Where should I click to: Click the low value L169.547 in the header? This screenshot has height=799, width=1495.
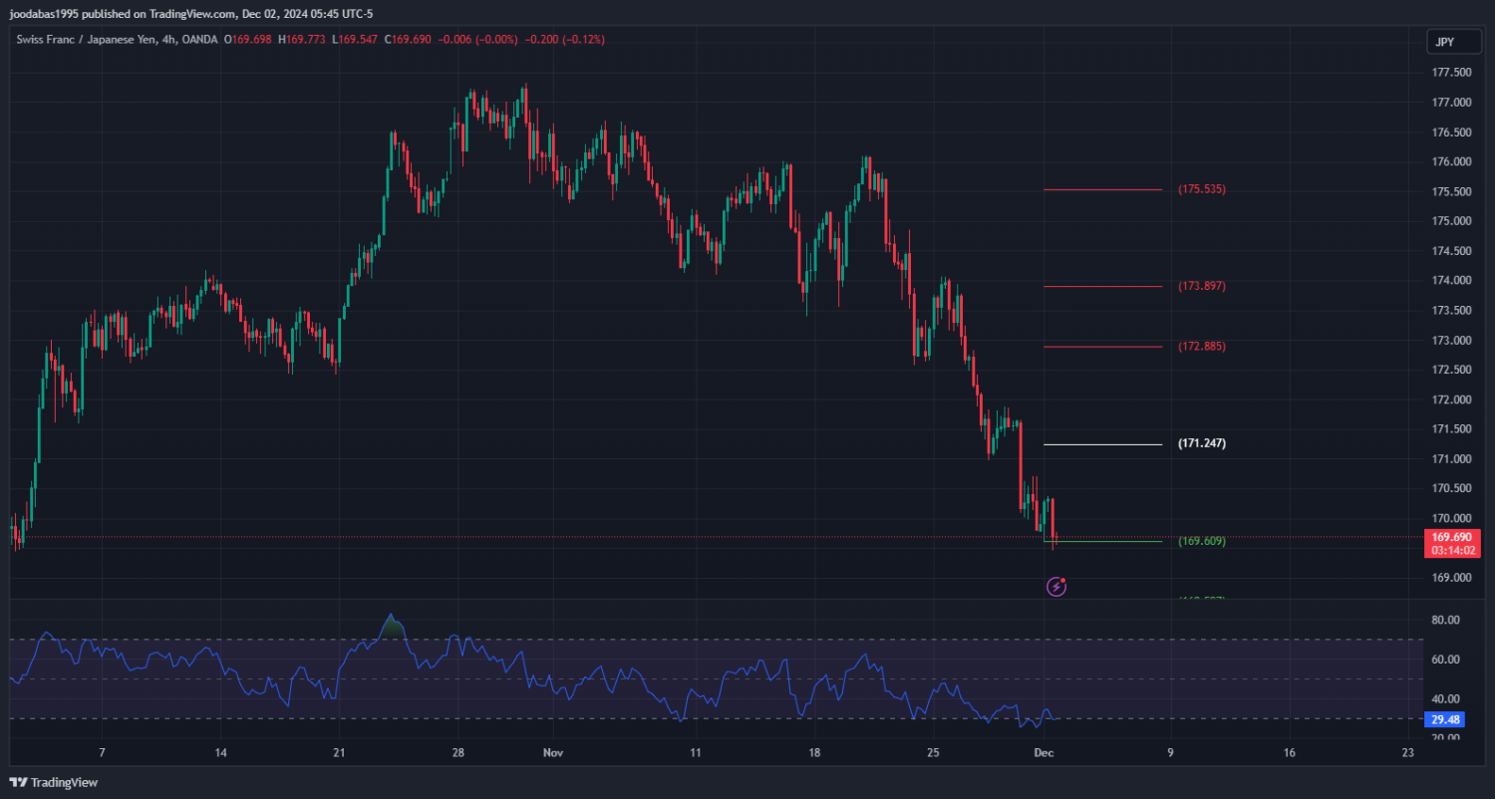(357, 40)
